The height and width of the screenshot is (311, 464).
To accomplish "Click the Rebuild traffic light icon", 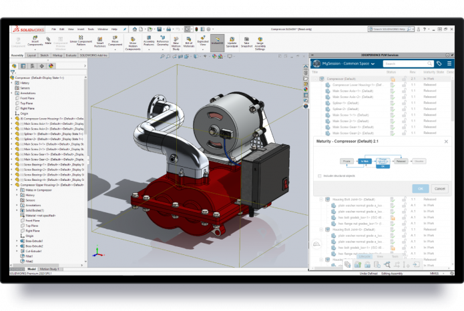I will (x=196, y=29).
